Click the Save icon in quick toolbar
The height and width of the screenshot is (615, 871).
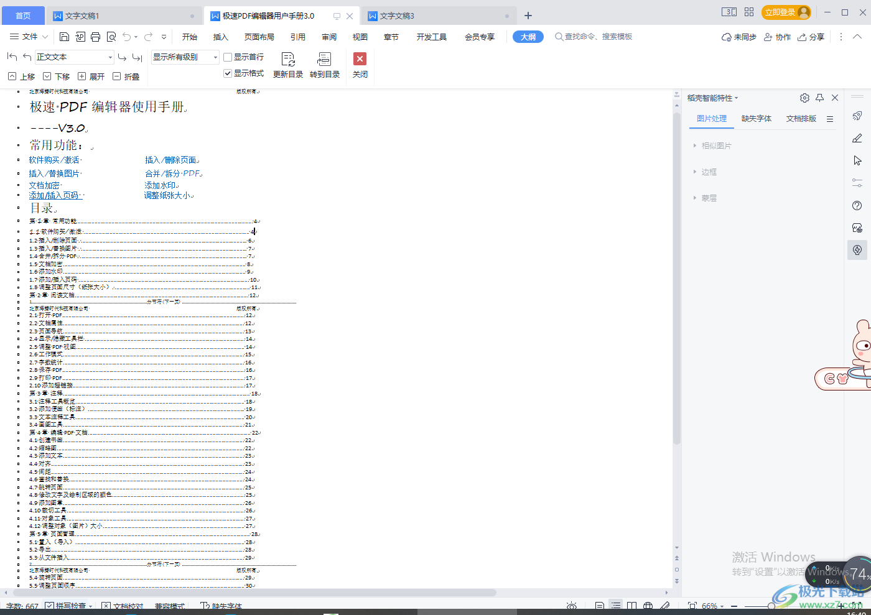64,37
